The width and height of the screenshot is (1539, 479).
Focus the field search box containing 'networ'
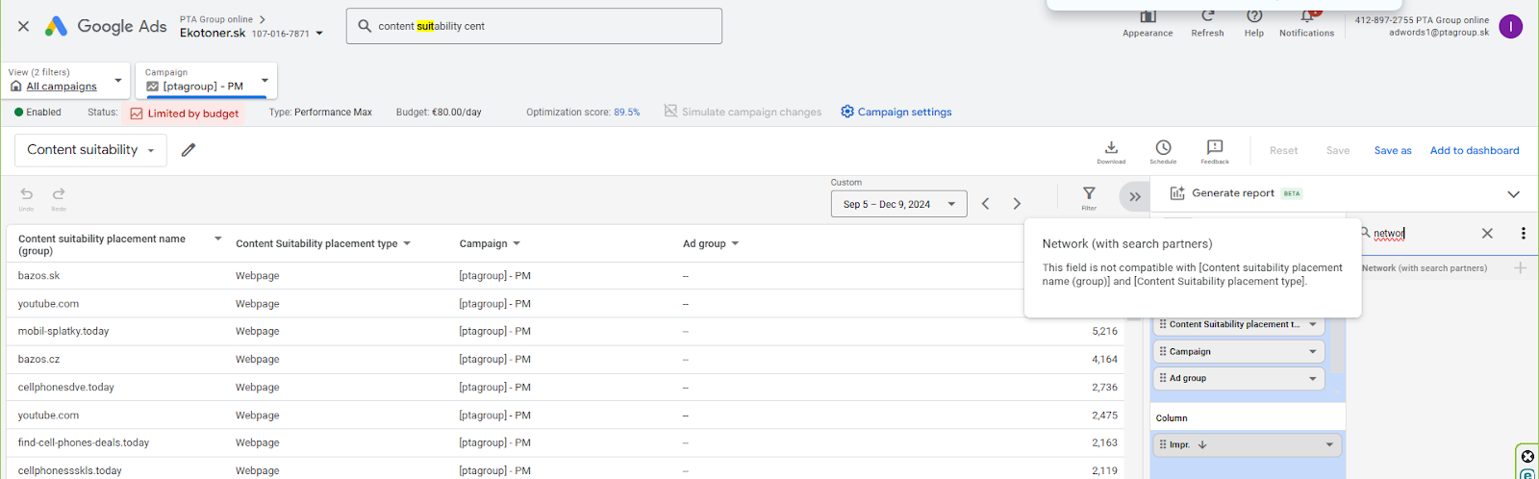1424,234
